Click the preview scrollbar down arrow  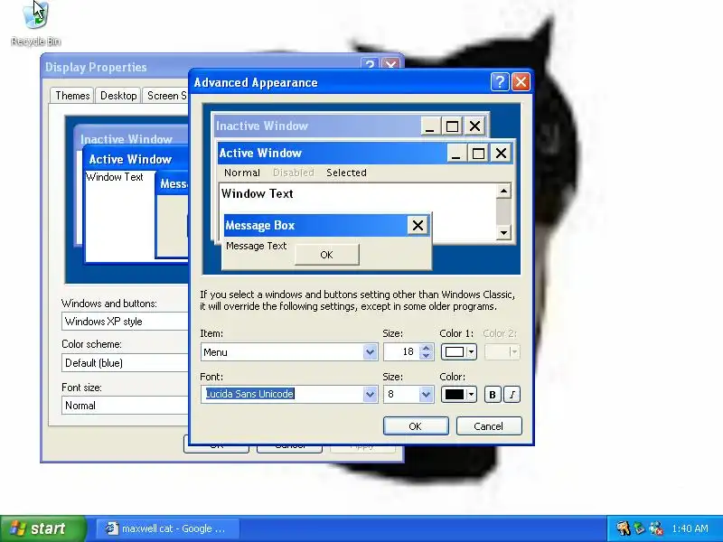(x=503, y=232)
